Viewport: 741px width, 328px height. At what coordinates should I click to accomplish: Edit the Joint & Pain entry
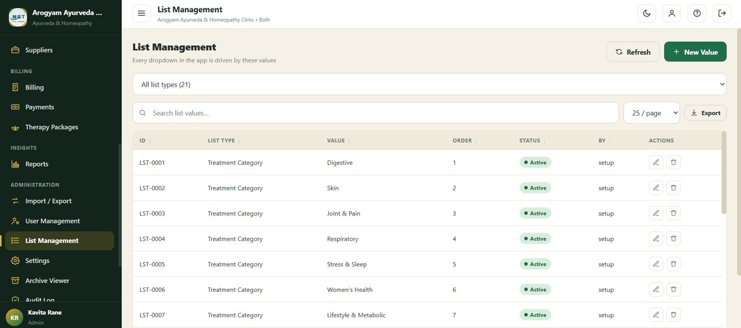pyautogui.click(x=656, y=213)
